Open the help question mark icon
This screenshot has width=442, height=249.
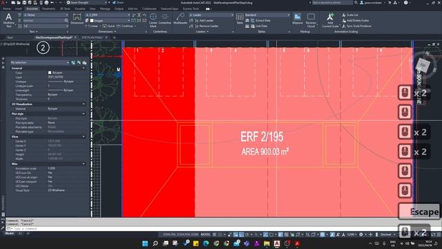[405, 3]
